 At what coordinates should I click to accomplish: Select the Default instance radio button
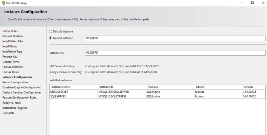(51, 31)
